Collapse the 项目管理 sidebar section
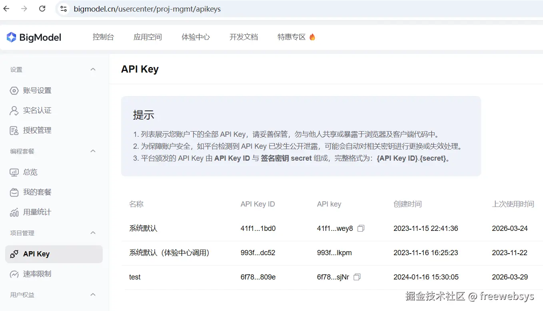543x311 pixels. point(93,232)
